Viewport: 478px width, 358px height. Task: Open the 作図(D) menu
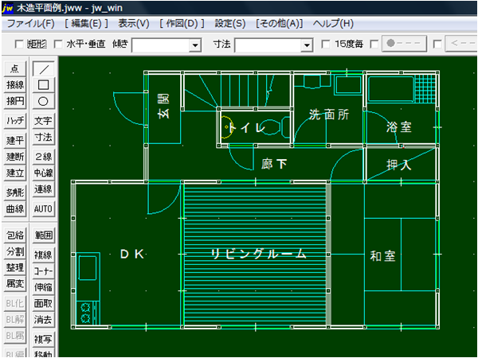click(182, 24)
